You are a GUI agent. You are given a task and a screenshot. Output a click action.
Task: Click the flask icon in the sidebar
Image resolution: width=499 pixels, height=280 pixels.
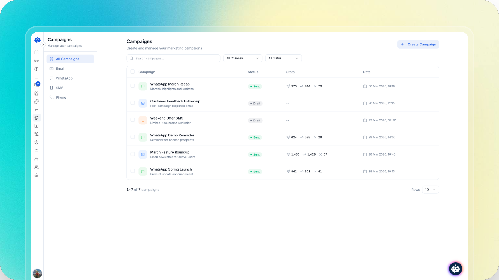37,175
